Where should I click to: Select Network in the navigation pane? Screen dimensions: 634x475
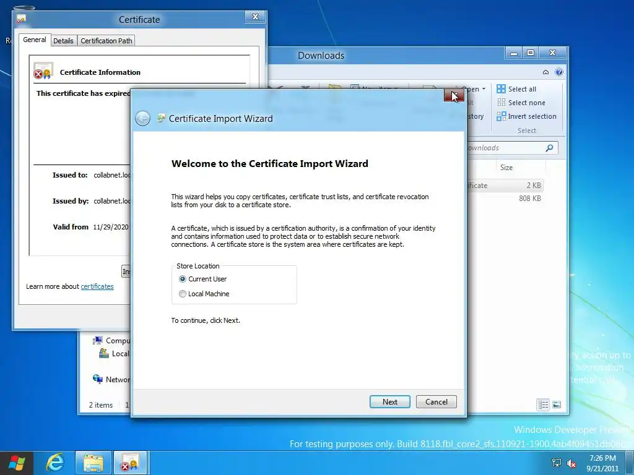[111, 379]
